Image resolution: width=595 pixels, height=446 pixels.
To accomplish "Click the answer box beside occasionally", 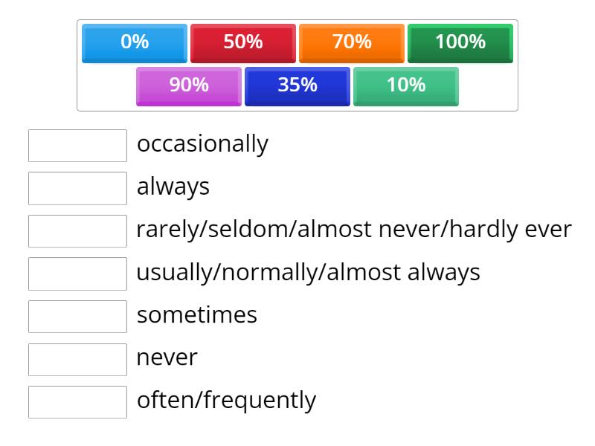I will click(77, 145).
